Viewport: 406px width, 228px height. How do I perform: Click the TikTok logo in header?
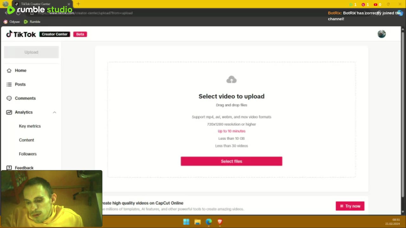pyautogui.click(x=21, y=34)
